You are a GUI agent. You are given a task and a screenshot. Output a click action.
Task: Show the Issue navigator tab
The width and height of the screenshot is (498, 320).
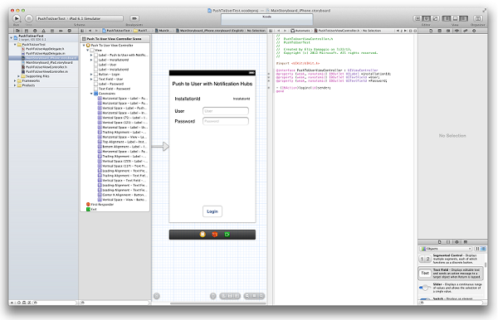tap(43, 31)
